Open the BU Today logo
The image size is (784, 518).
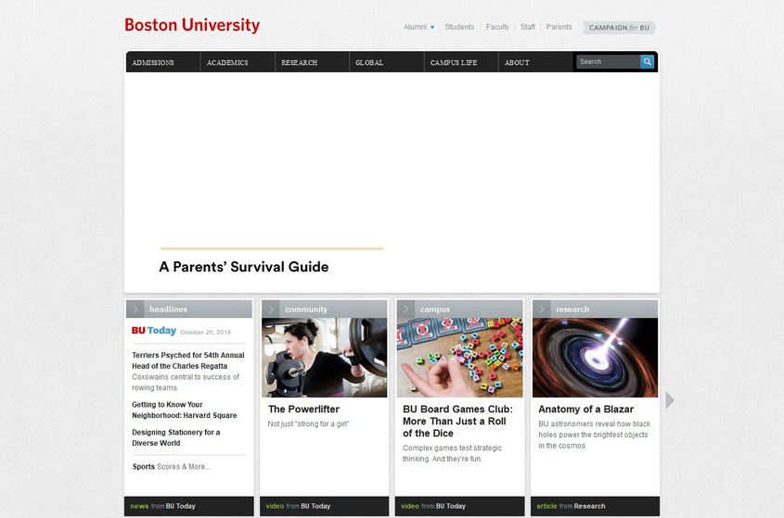(x=153, y=331)
